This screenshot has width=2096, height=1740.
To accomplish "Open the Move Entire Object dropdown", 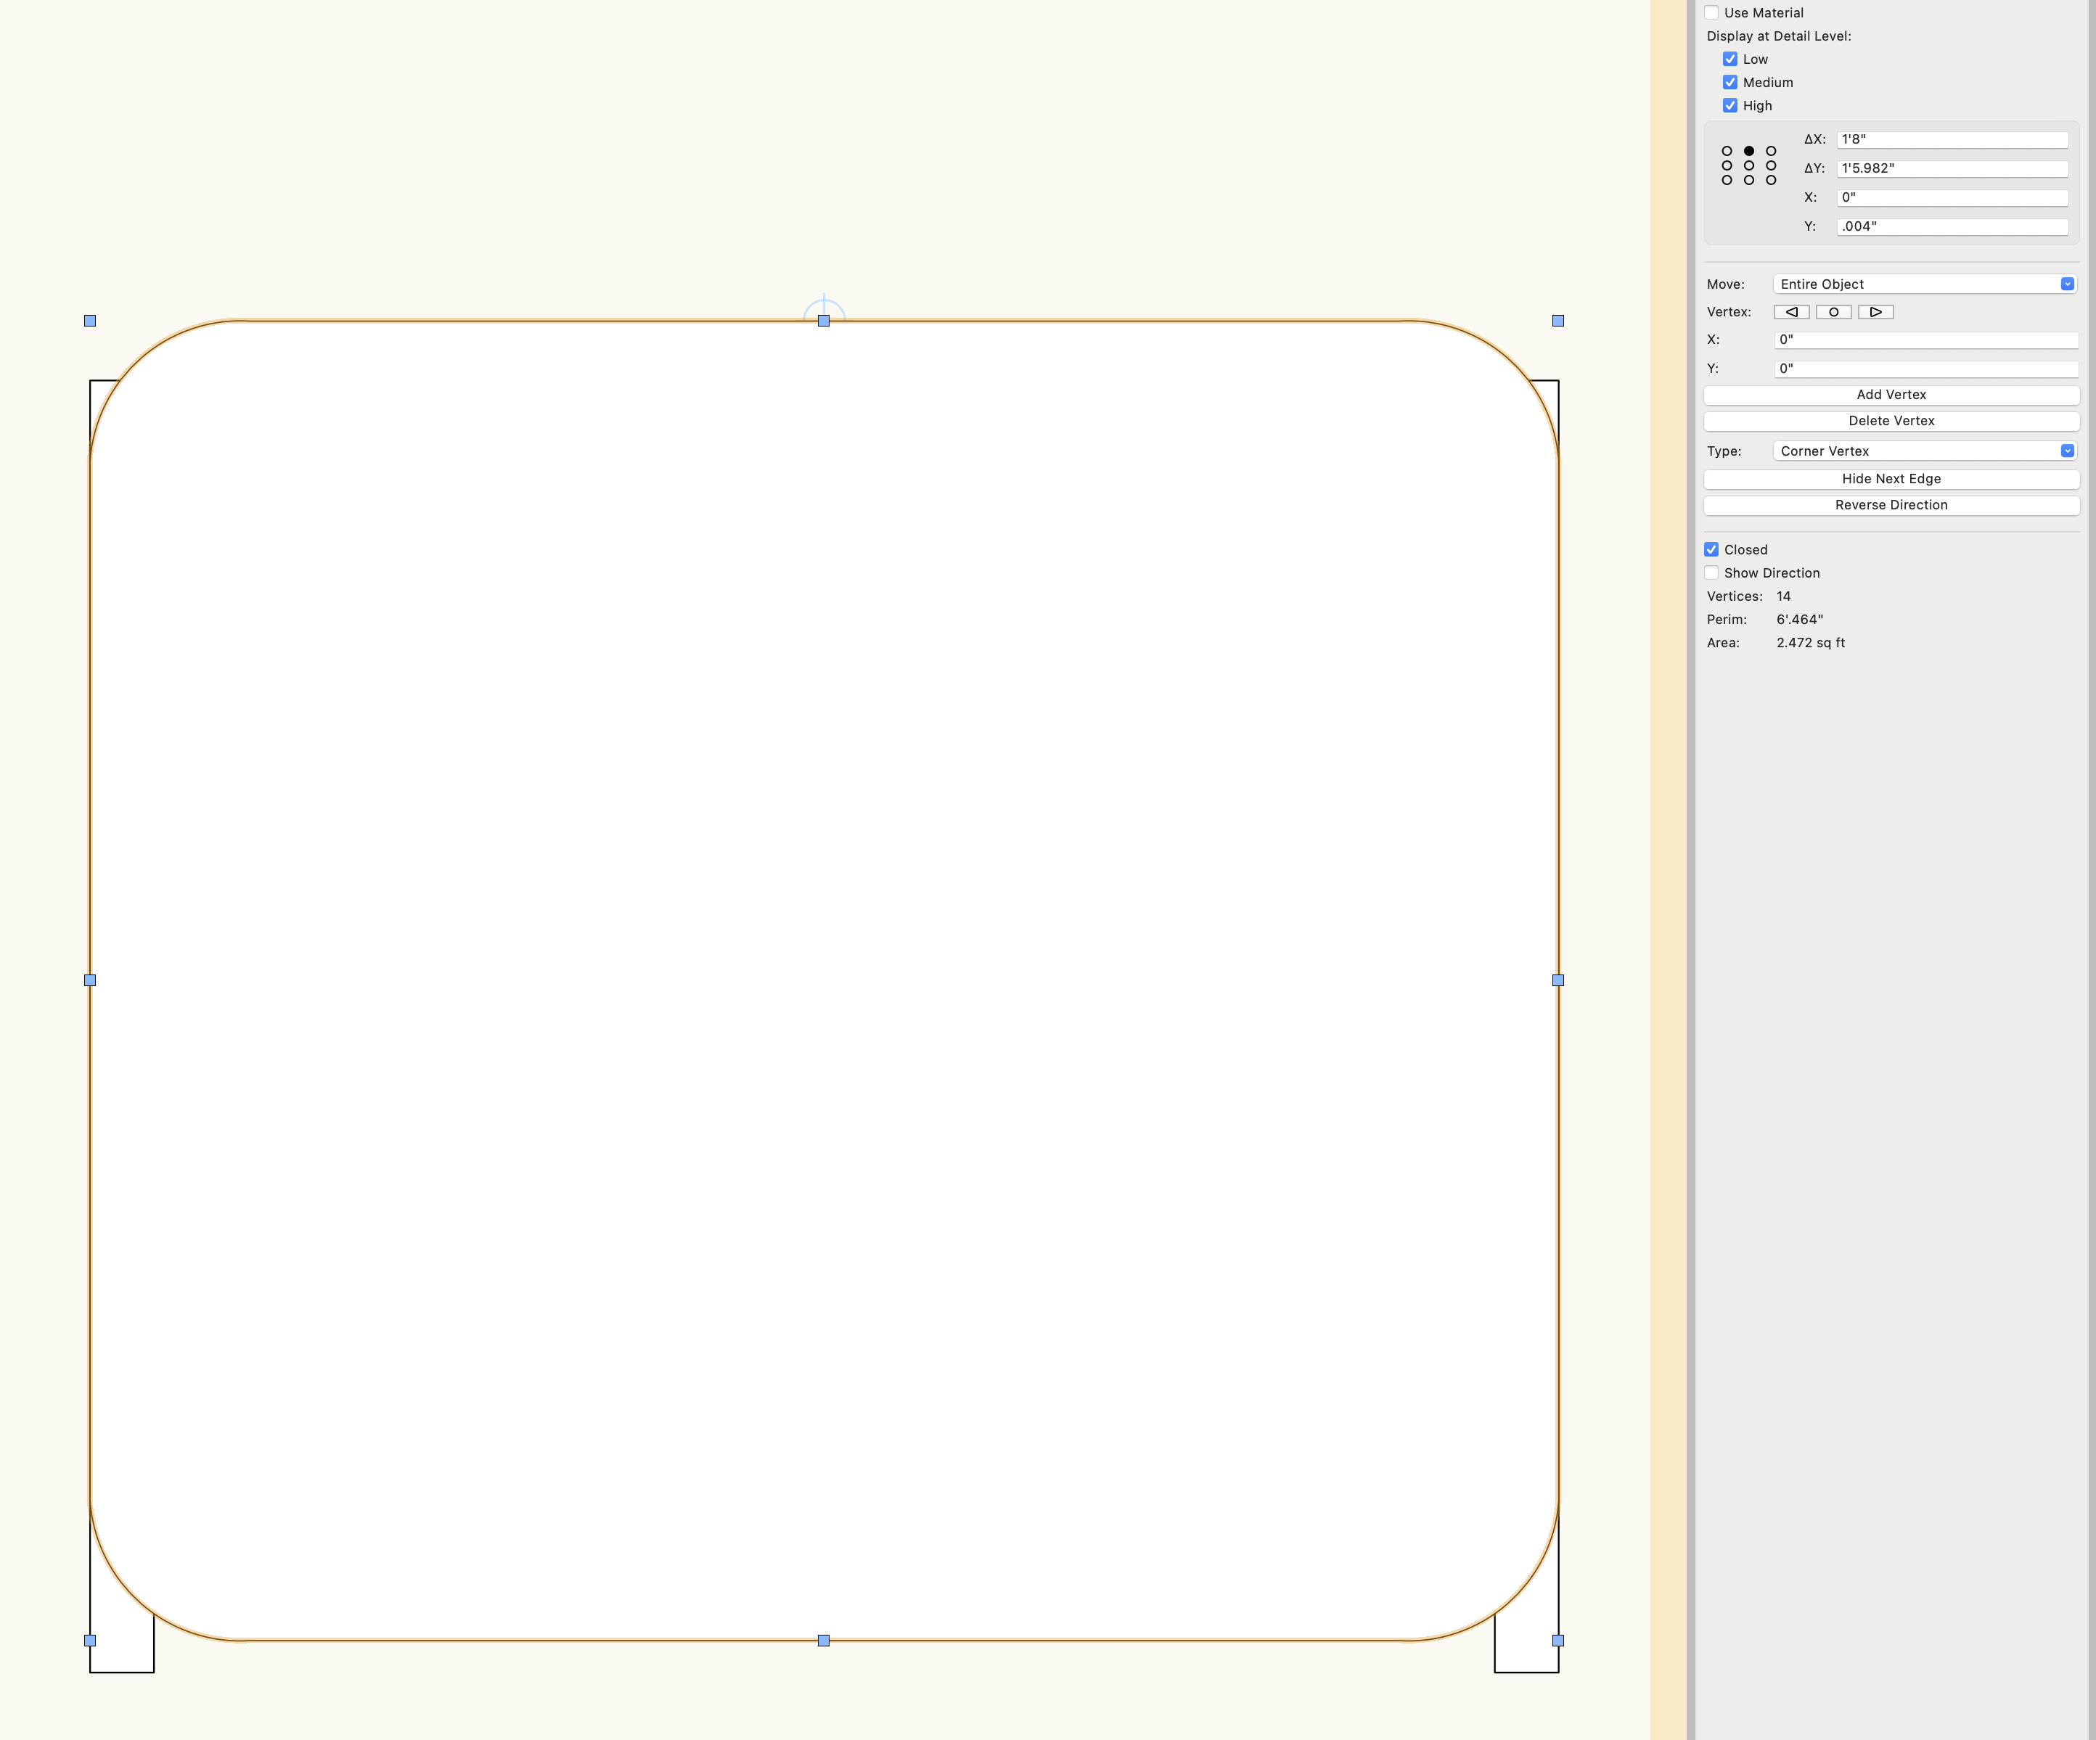I will [x=1924, y=284].
